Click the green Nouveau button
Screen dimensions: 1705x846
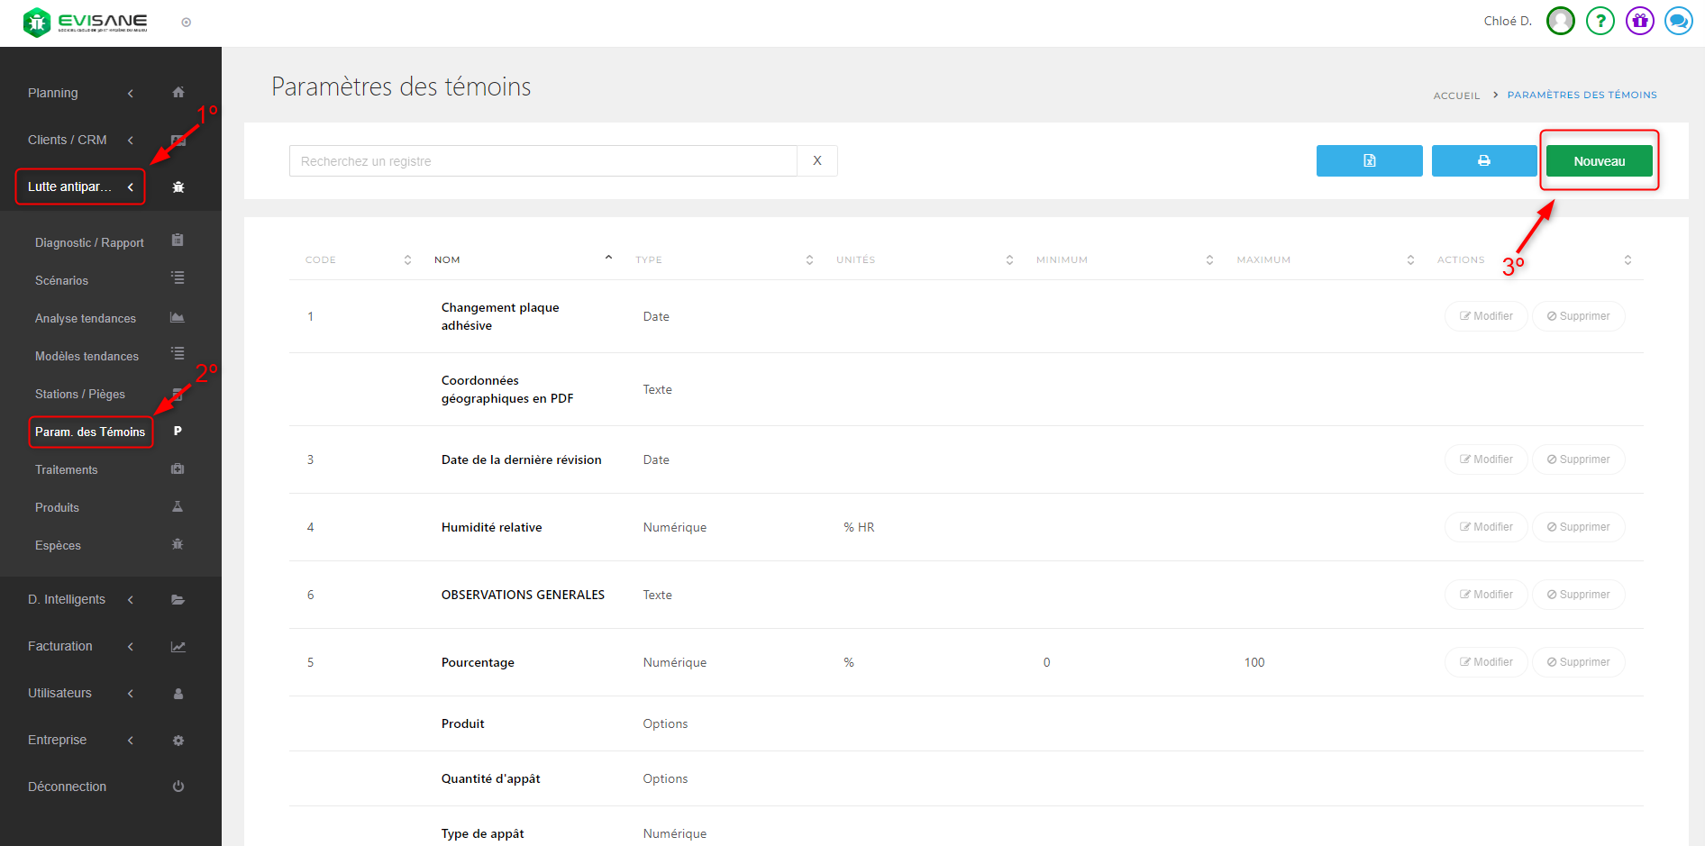click(1599, 161)
